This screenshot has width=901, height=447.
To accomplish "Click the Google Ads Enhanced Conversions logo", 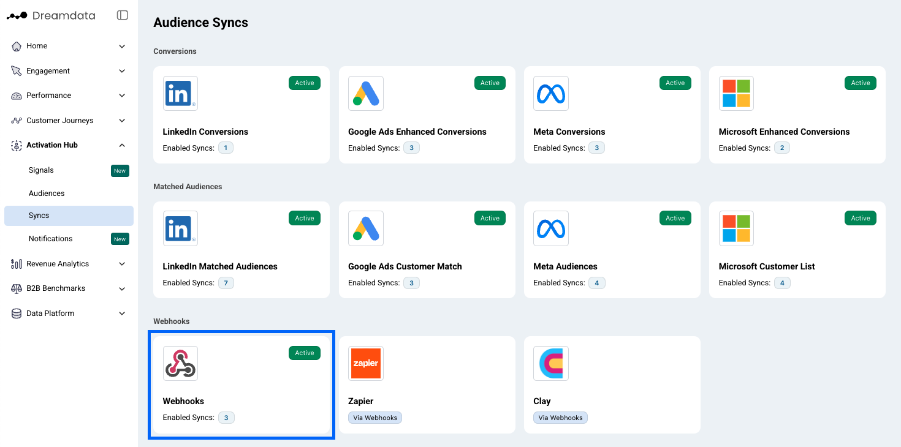I will (x=366, y=93).
